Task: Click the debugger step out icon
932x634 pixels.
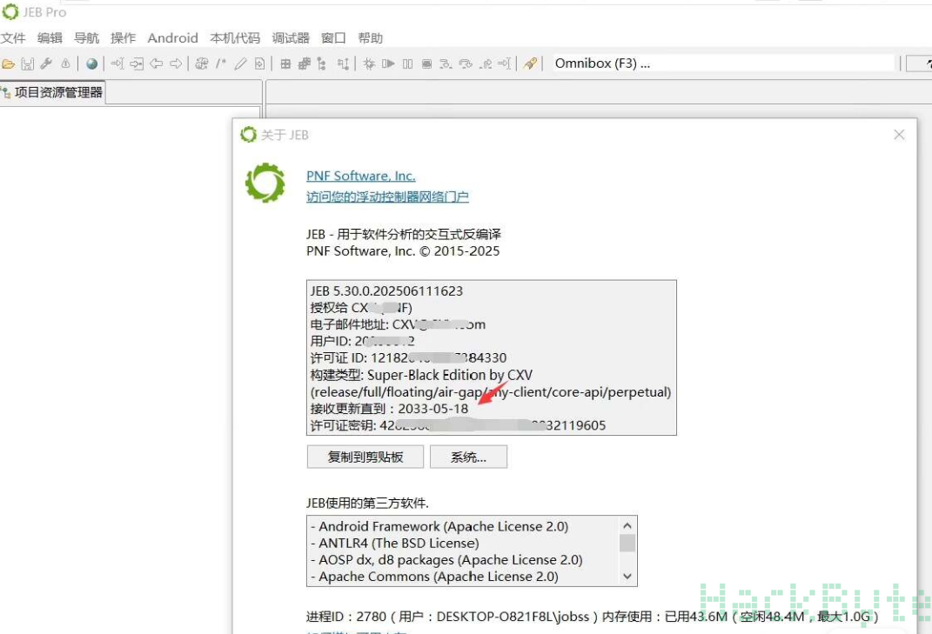Action: (485, 63)
